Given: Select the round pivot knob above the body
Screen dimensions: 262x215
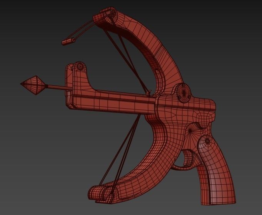Looking at the screenshot, I should coord(183,93).
